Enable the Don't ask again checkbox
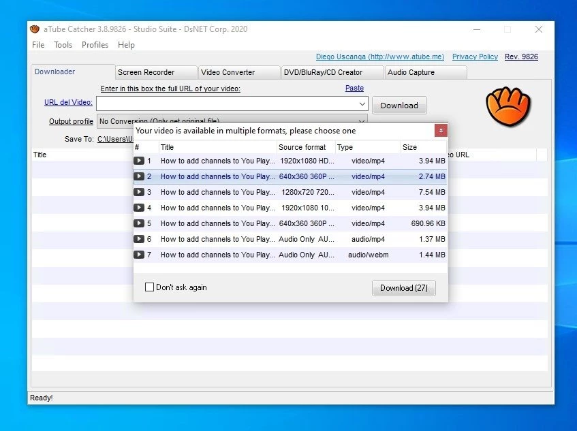 pos(150,287)
